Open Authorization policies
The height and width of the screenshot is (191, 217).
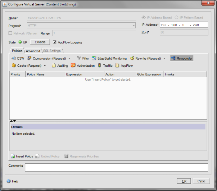click(73, 65)
